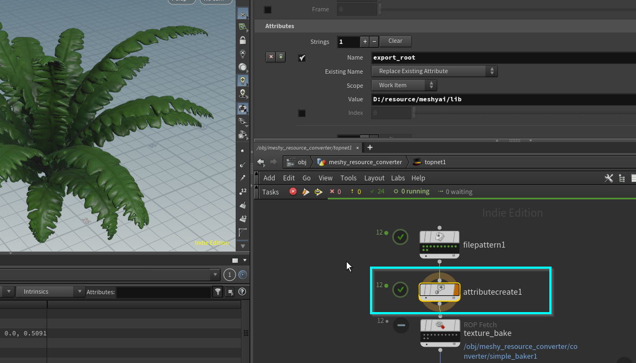Toggle point numbers display icon

pyautogui.click(x=243, y=191)
